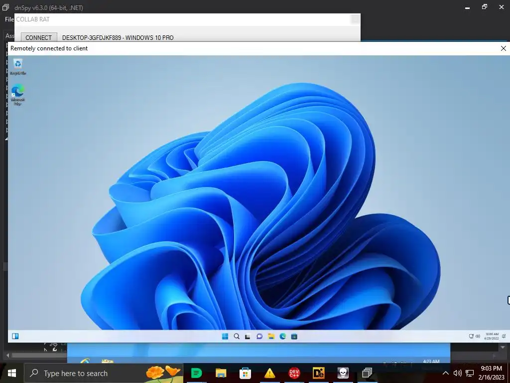
Task: Click the host tray speaker volume icon
Action: 457,373
